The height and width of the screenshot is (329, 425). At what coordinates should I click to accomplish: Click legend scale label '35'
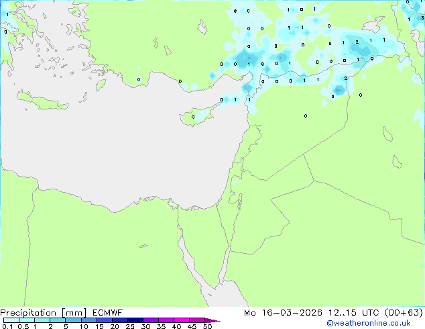(161, 326)
